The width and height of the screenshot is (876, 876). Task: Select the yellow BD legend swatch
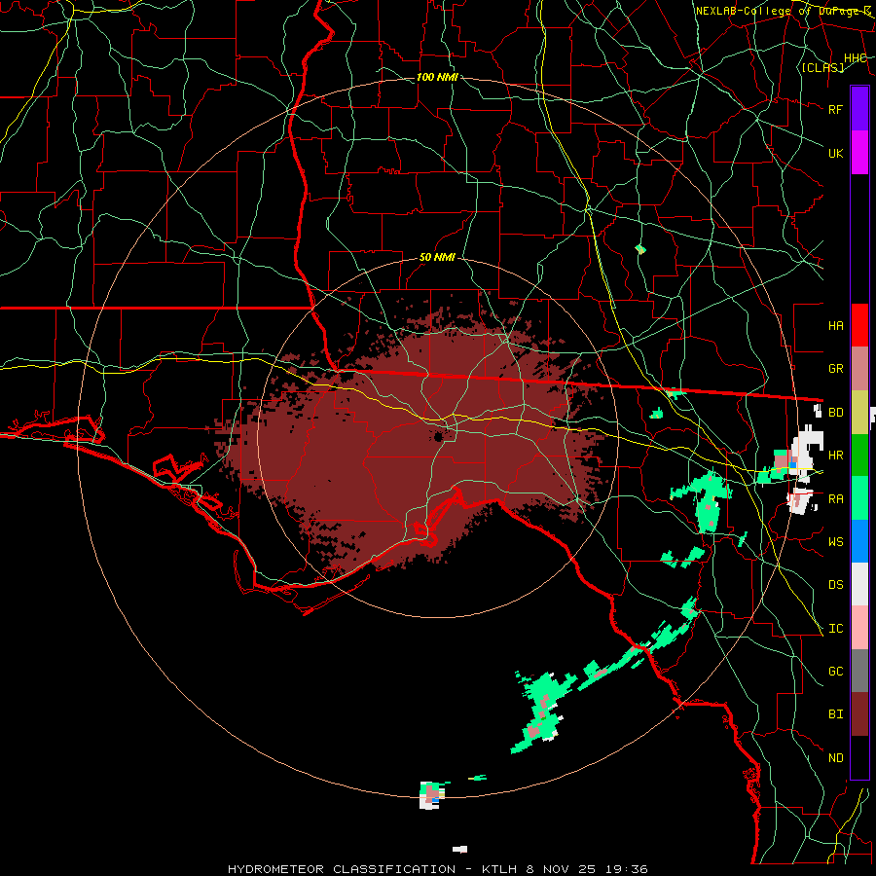point(859,413)
